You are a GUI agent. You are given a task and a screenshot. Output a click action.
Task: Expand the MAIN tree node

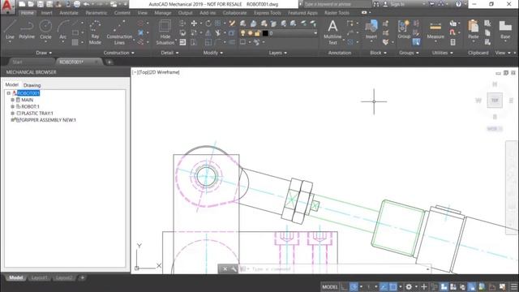coord(13,100)
